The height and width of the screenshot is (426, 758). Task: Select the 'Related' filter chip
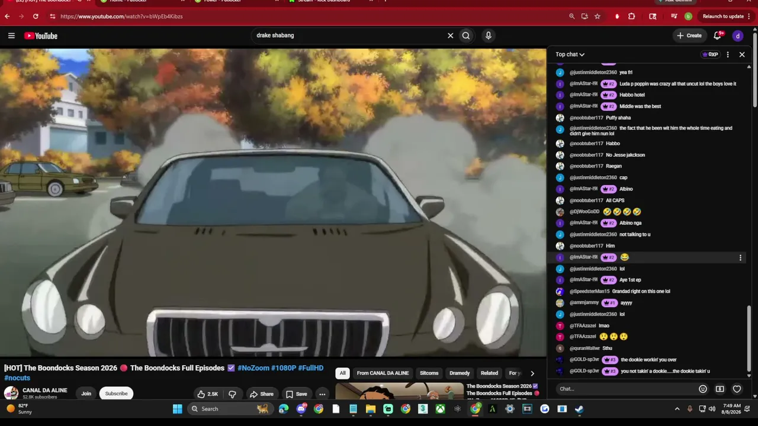coord(489,373)
